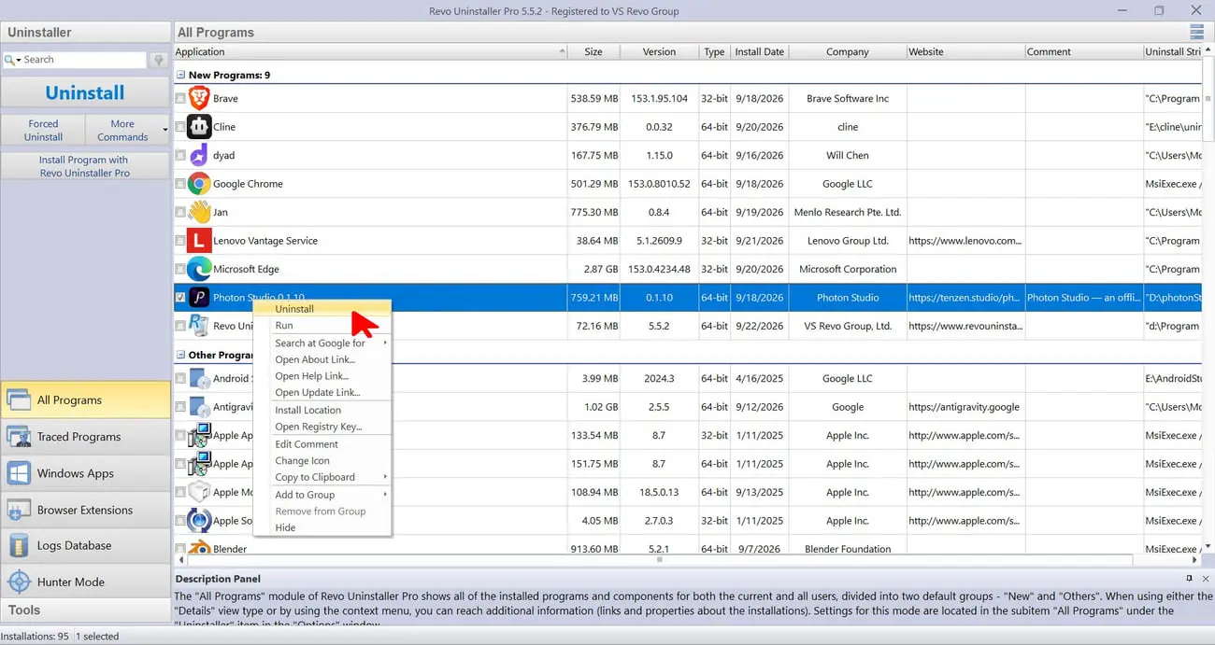Click the search options bulb icon
The image size is (1215, 645).
coord(159,59)
